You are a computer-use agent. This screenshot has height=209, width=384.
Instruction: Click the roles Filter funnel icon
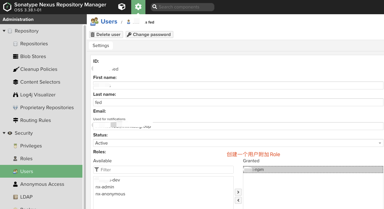(x=97, y=170)
